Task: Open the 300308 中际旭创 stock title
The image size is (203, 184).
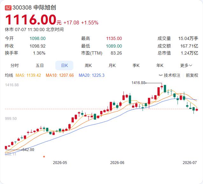Action: click(34, 8)
